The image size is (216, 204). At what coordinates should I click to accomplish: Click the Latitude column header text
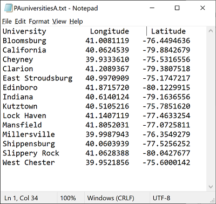pos(168,31)
